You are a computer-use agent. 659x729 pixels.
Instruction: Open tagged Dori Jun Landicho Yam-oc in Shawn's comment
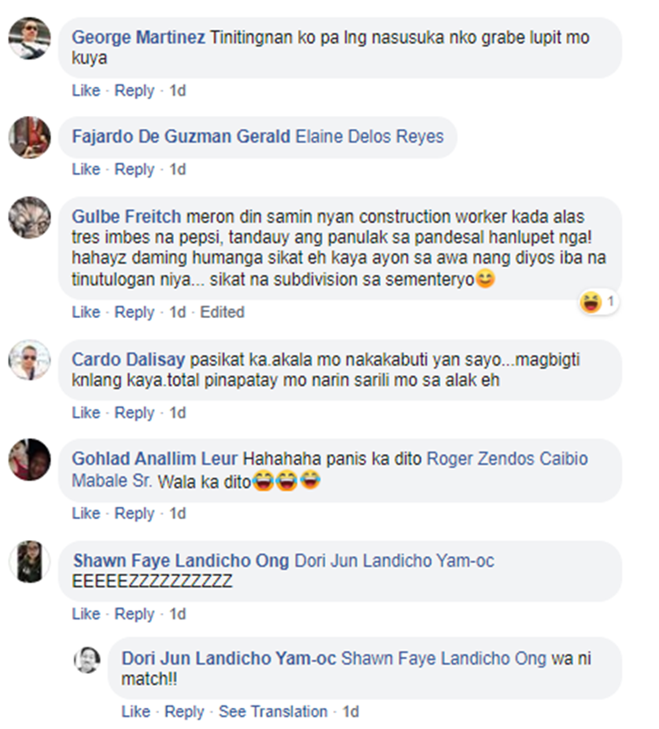point(395,560)
